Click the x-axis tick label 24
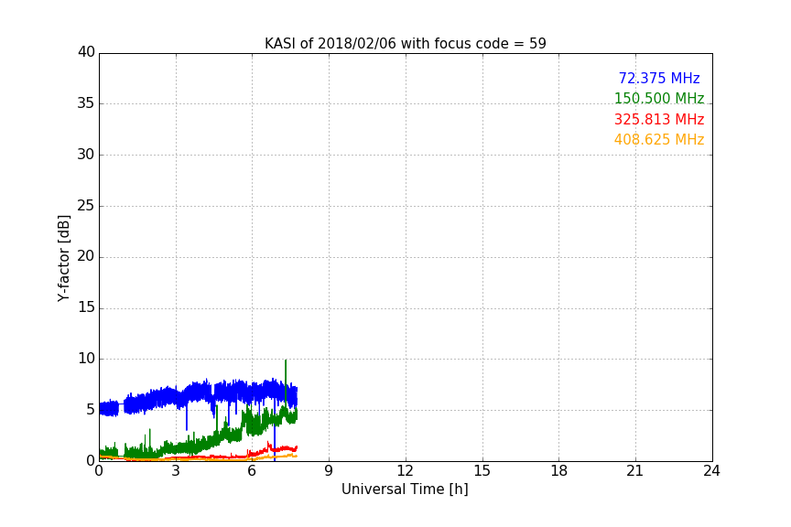Image resolution: width=791 pixels, height=527 pixels. (x=711, y=471)
